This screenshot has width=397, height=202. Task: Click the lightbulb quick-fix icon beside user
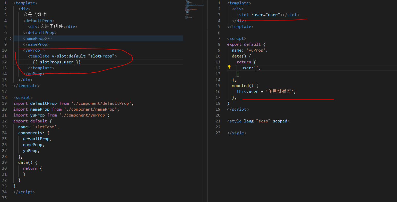click(229, 67)
